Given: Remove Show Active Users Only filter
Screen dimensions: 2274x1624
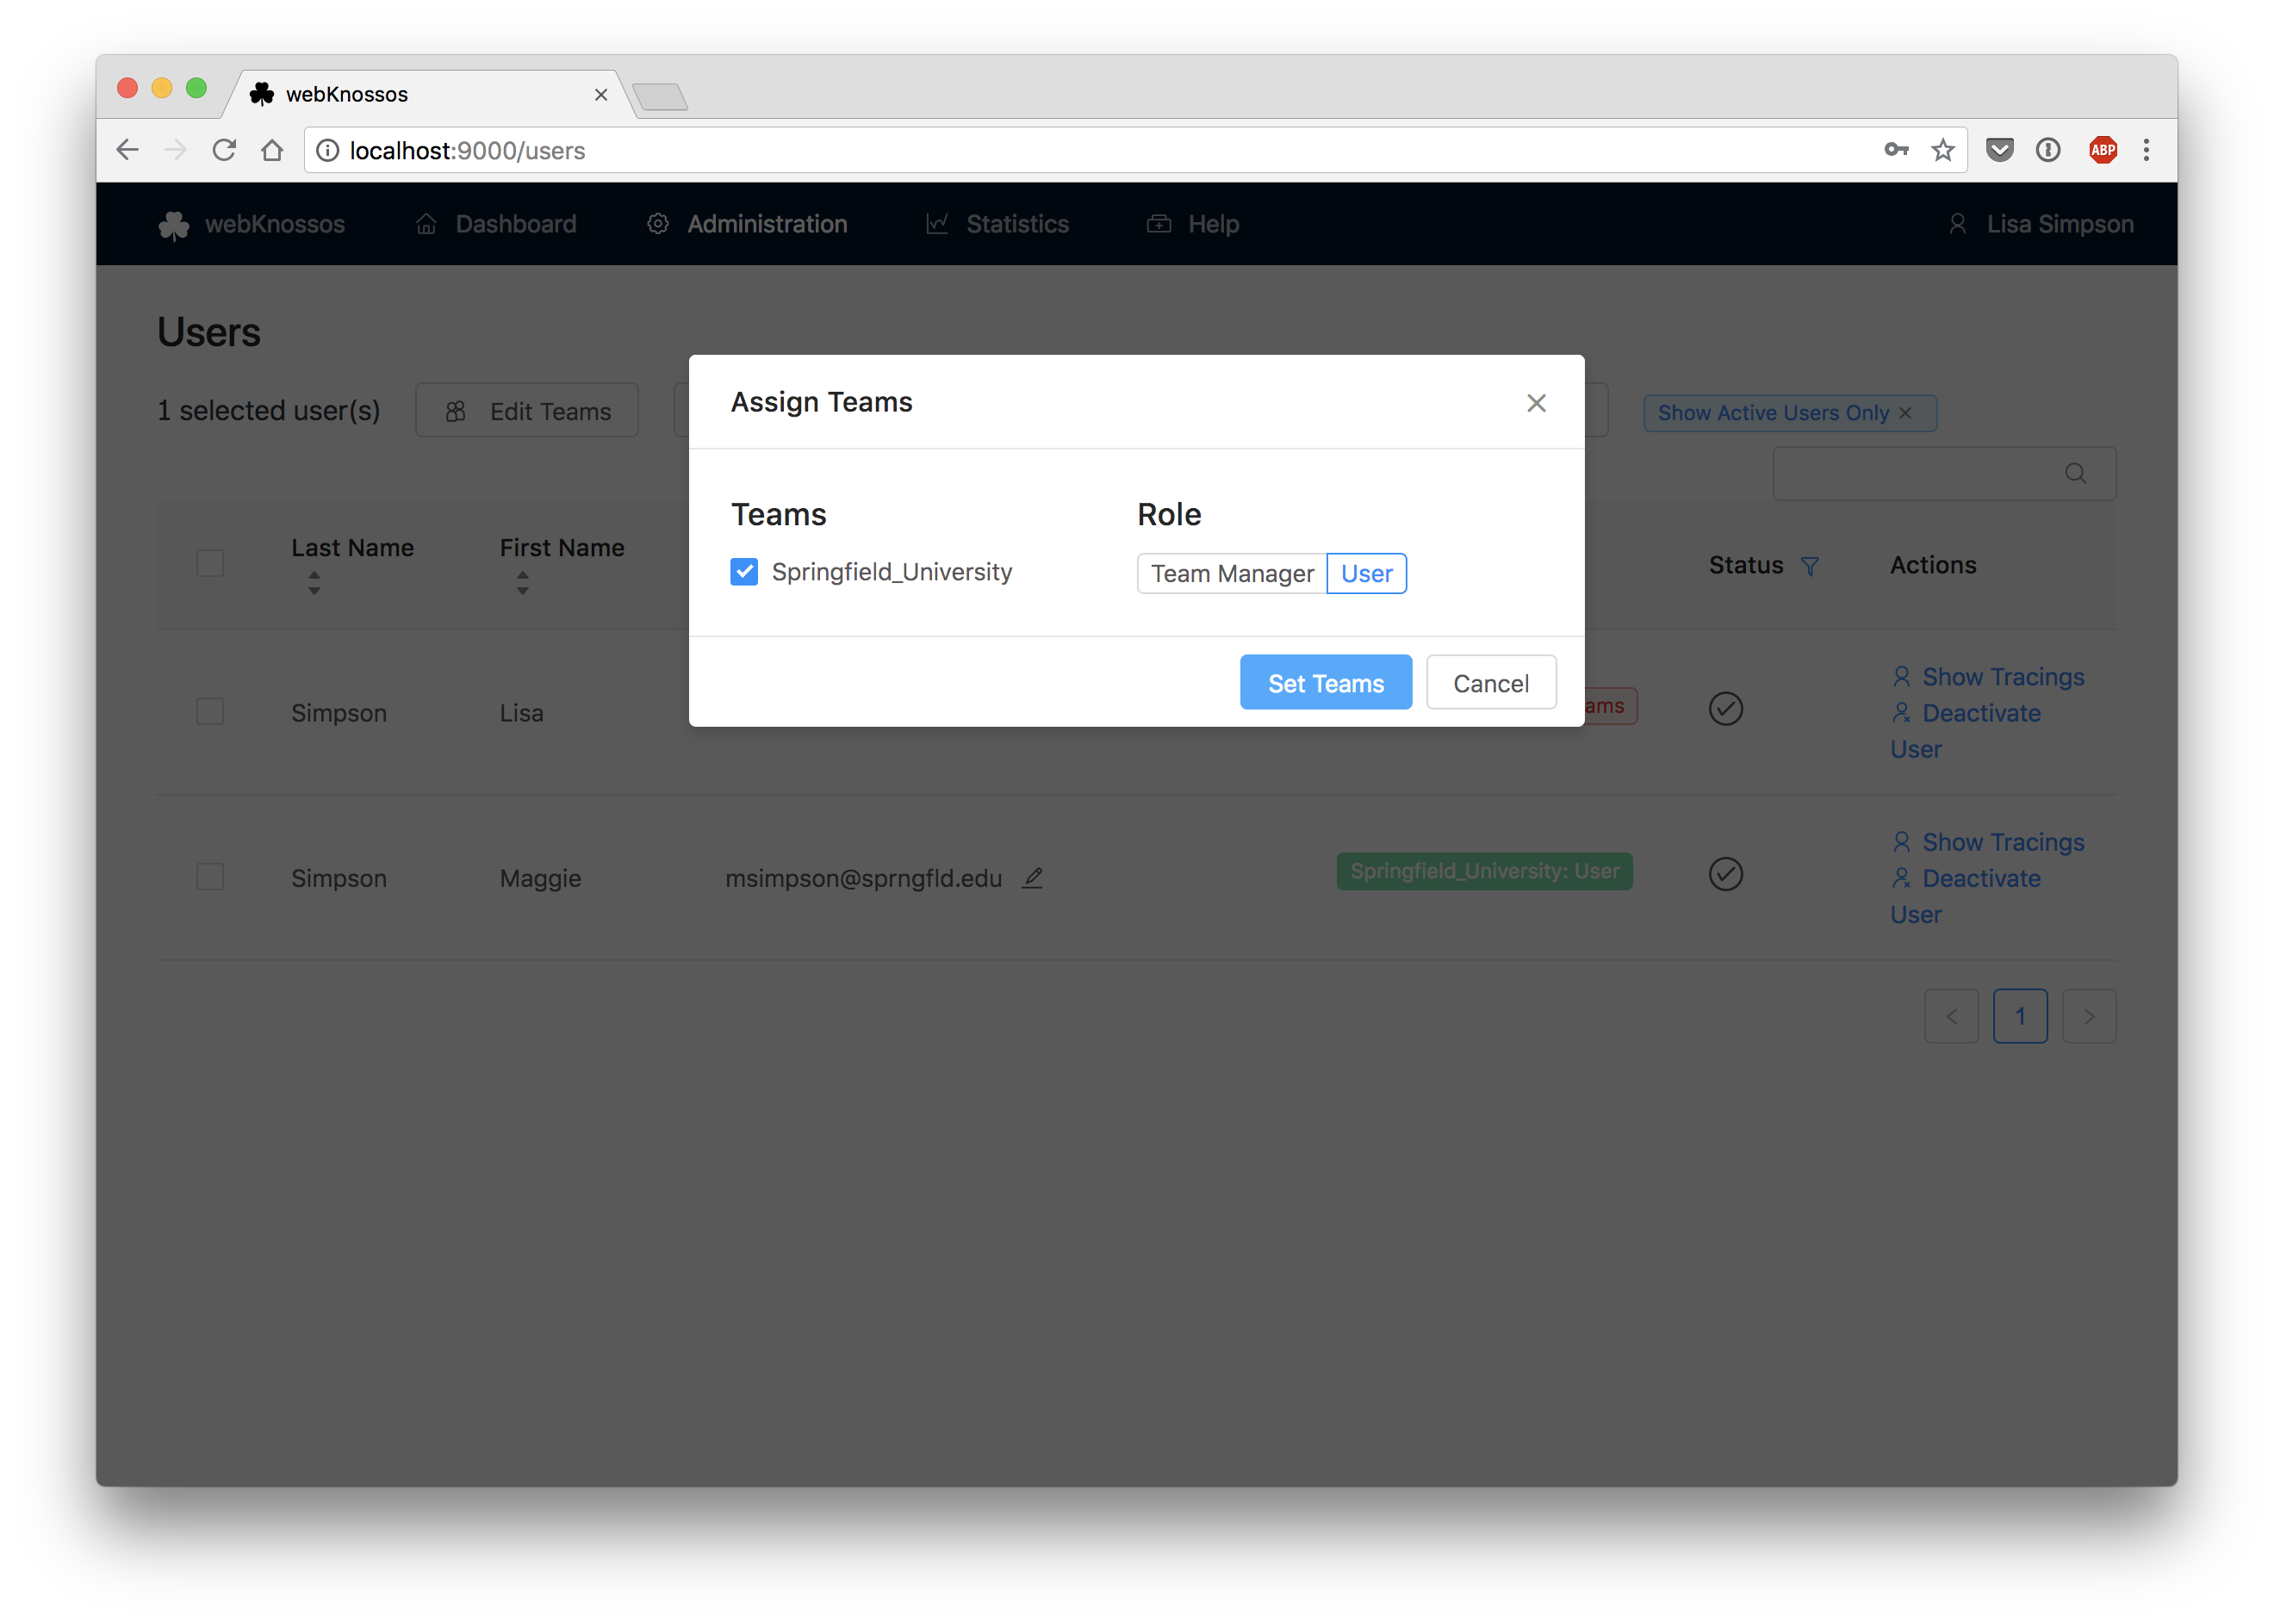Looking at the screenshot, I should (x=1904, y=412).
